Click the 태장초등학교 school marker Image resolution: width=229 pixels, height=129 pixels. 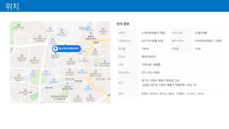coord(82,70)
